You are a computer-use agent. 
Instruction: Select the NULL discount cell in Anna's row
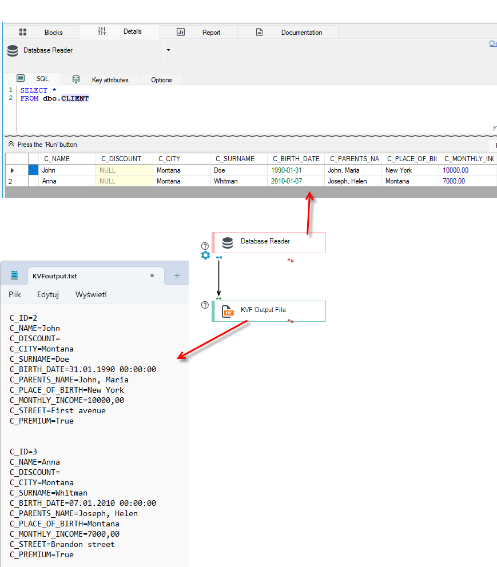click(x=124, y=181)
